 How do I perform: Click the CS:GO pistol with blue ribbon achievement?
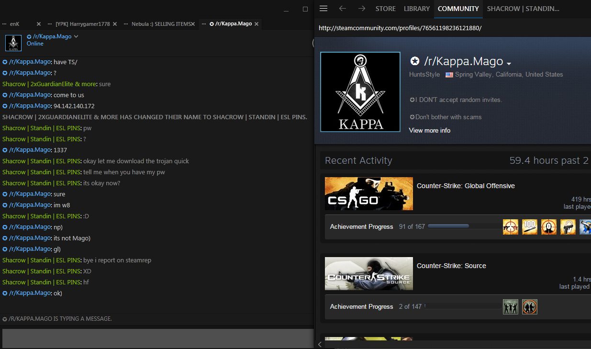(585, 227)
